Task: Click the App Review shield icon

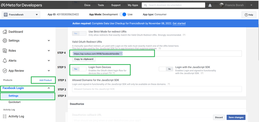Action: pos(5,71)
